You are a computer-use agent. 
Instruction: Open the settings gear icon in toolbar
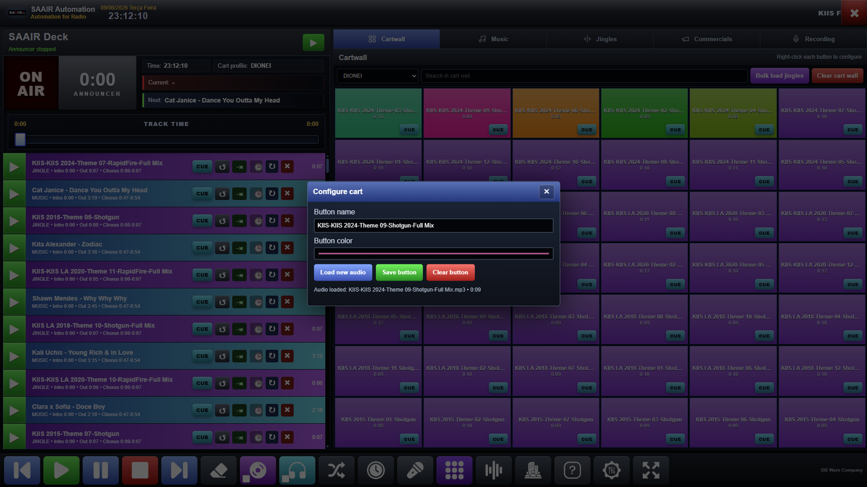611,470
